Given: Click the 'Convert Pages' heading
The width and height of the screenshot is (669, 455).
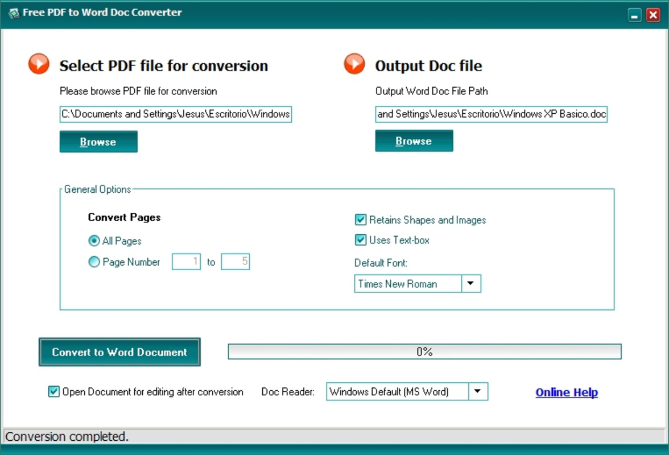Looking at the screenshot, I should click(124, 217).
